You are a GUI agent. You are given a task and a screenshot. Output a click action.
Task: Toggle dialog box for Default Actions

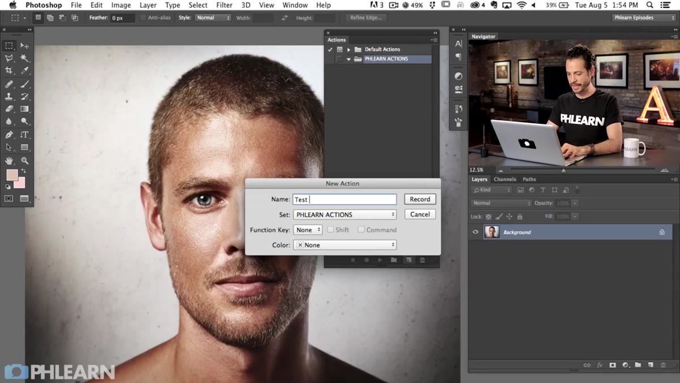pyautogui.click(x=339, y=49)
